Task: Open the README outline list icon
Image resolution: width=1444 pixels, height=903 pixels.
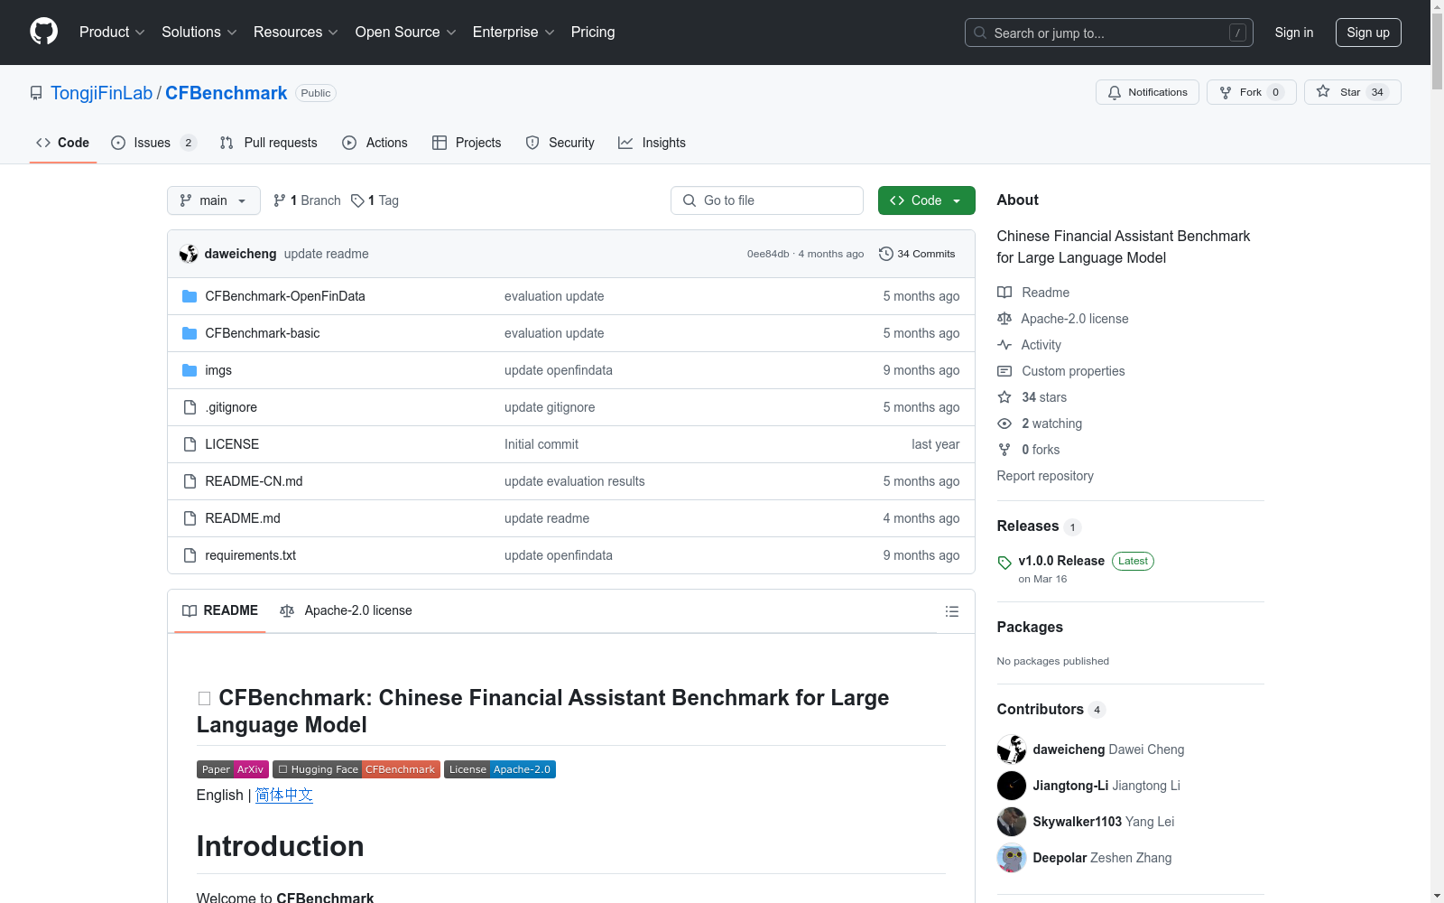Action: tap(951, 611)
